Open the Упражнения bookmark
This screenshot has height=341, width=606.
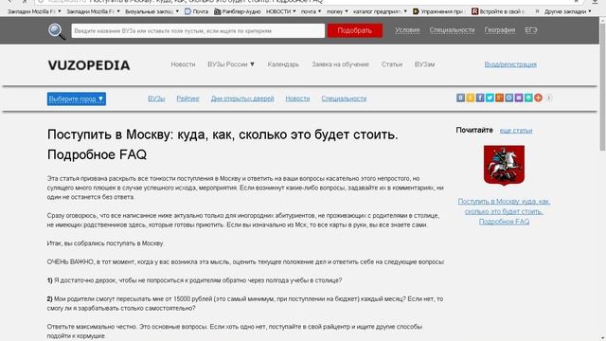438,11
